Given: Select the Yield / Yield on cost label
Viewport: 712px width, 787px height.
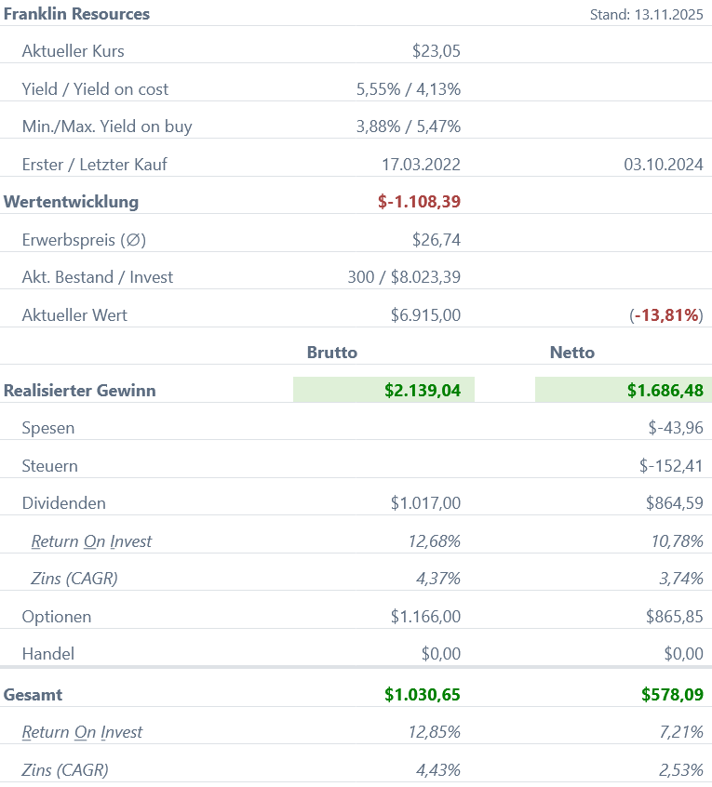Looking at the screenshot, I should [95, 89].
